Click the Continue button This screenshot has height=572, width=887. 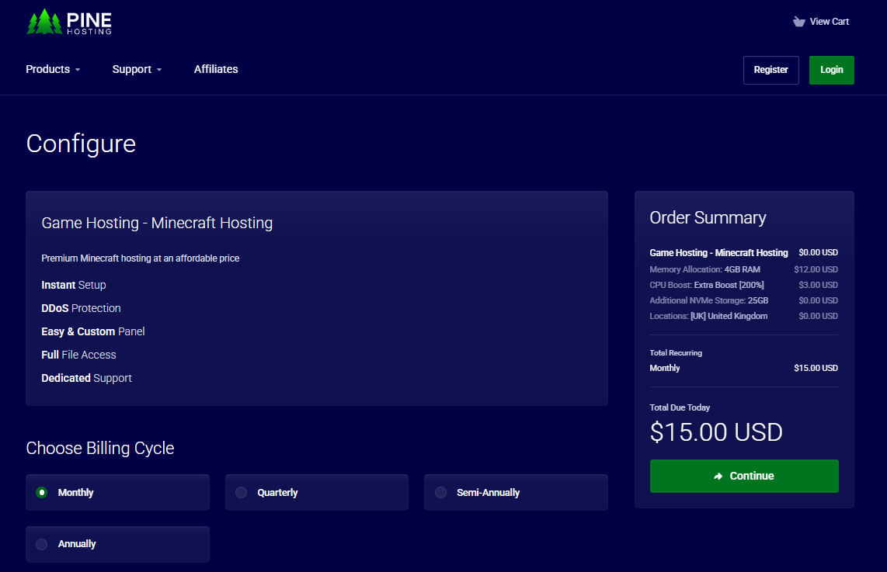coord(744,476)
